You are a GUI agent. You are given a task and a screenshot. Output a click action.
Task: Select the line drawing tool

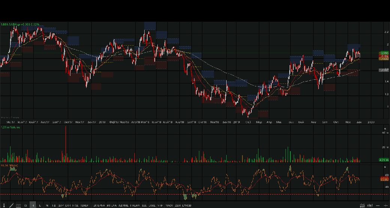pyautogui.click(x=11, y=205)
